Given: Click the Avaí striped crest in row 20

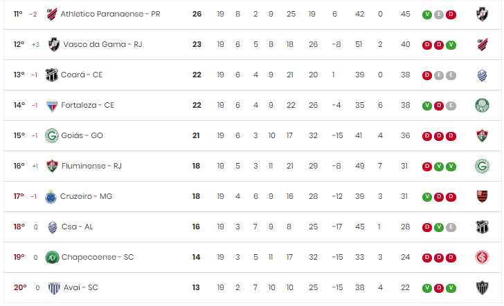Looking at the screenshot, I should [x=54, y=288].
